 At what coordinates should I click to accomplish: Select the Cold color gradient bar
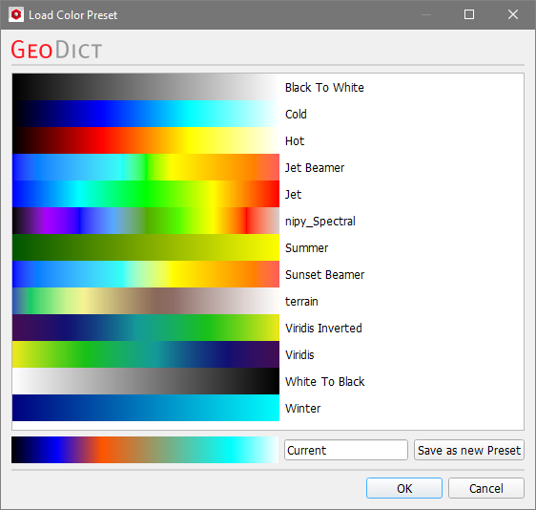pyautogui.click(x=146, y=114)
